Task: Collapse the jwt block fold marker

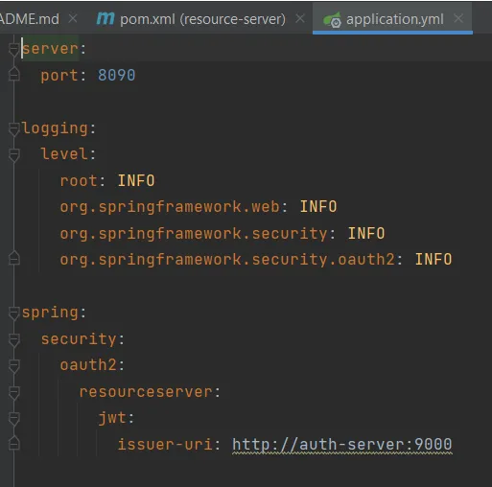Action: 13,419
